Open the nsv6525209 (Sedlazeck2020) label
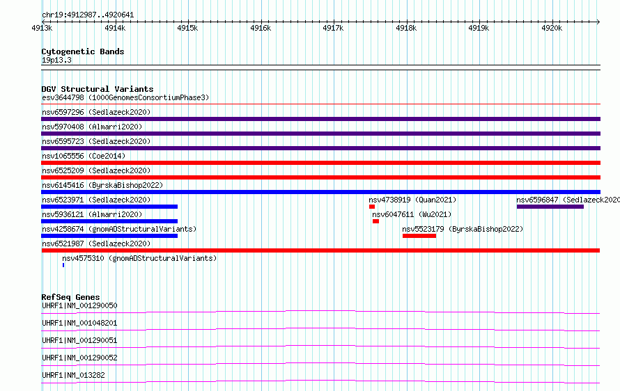620x391 pixels. coord(96,170)
